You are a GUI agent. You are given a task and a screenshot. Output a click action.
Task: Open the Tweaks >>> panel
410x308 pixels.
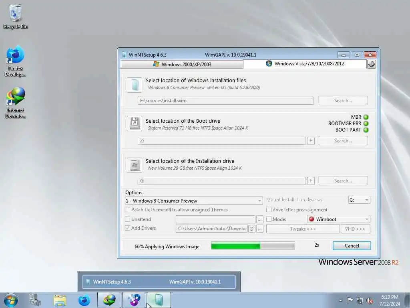coord(303,229)
